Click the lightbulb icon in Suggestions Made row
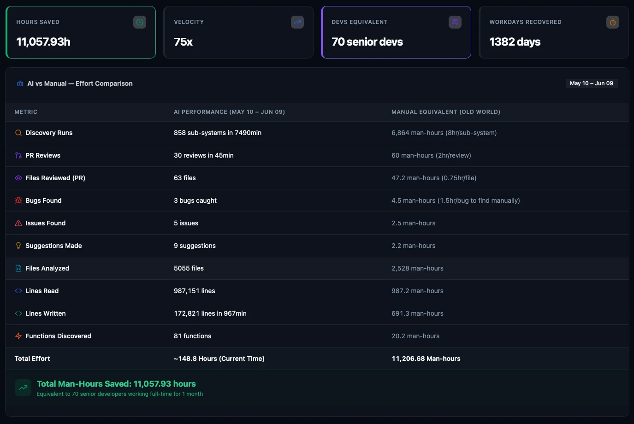This screenshot has width=634, height=424. click(x=18, y=246)
